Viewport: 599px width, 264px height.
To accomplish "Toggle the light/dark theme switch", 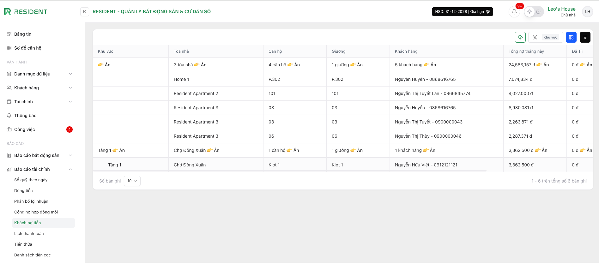I will (x=534, y=12).
